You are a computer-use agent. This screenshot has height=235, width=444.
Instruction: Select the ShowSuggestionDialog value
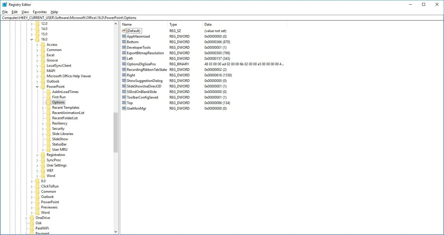[144, 81]
